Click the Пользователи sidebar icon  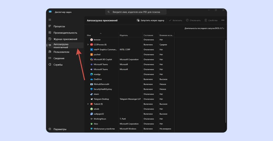coord(50,52)
